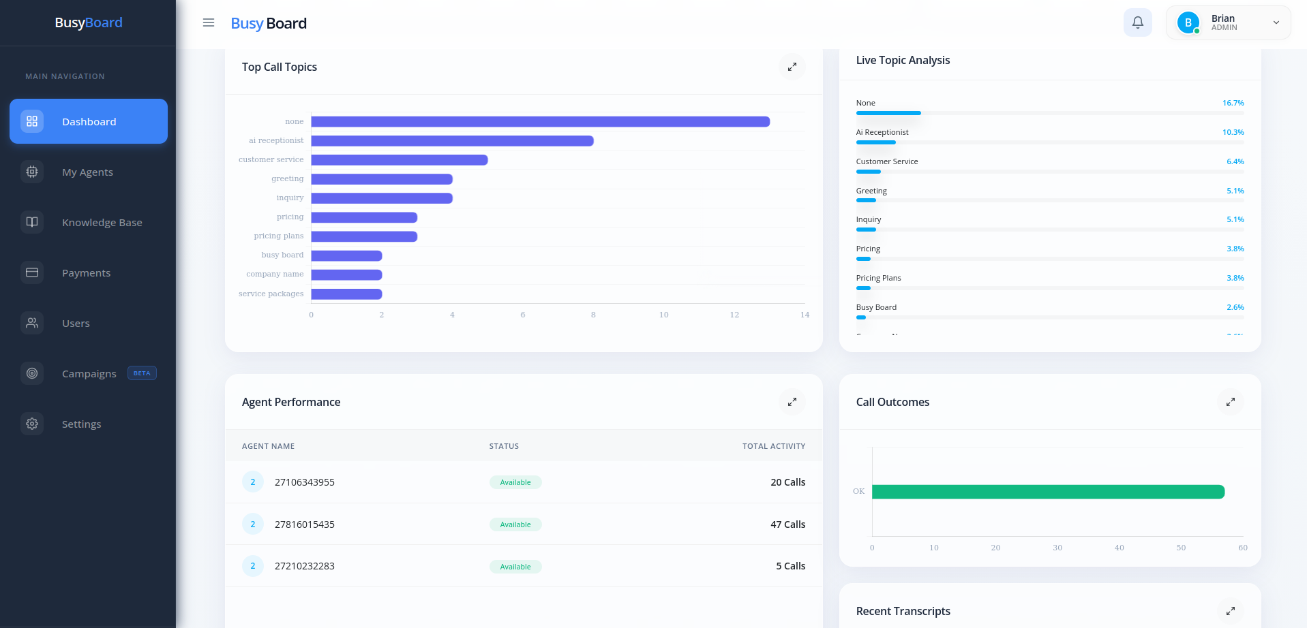Click the Live Topic Analysis heading
The image size is (1307, 628).
[903, 60]
